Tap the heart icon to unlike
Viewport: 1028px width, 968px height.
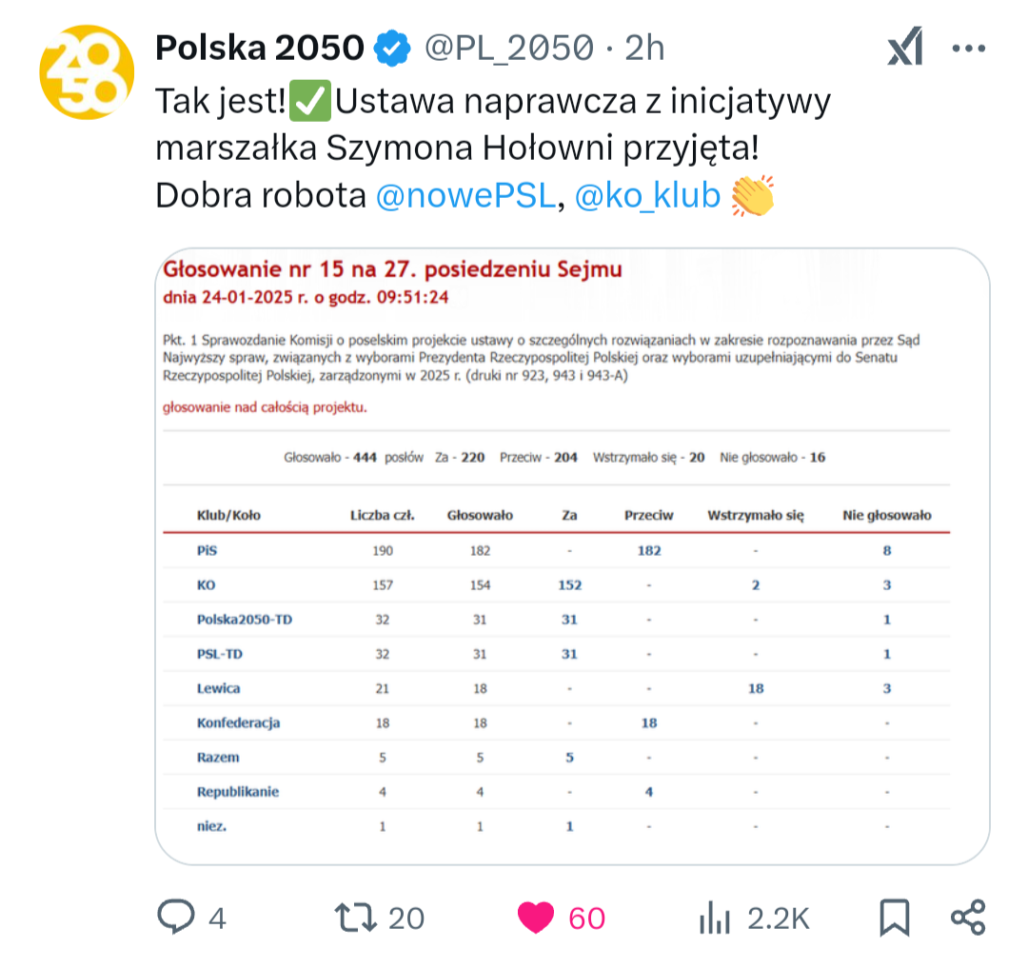tap(536, 918)
